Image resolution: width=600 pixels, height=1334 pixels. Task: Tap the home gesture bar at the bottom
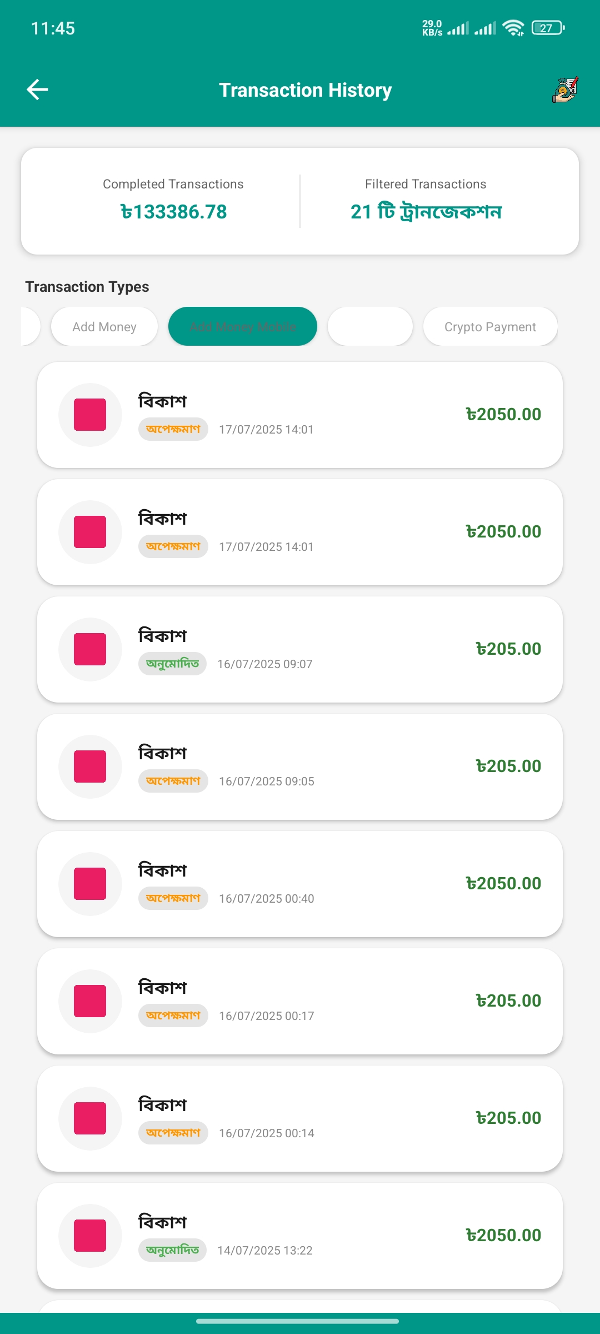pos(298,1321)
